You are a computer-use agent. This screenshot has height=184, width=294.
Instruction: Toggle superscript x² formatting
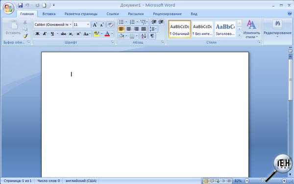[78, 34]
